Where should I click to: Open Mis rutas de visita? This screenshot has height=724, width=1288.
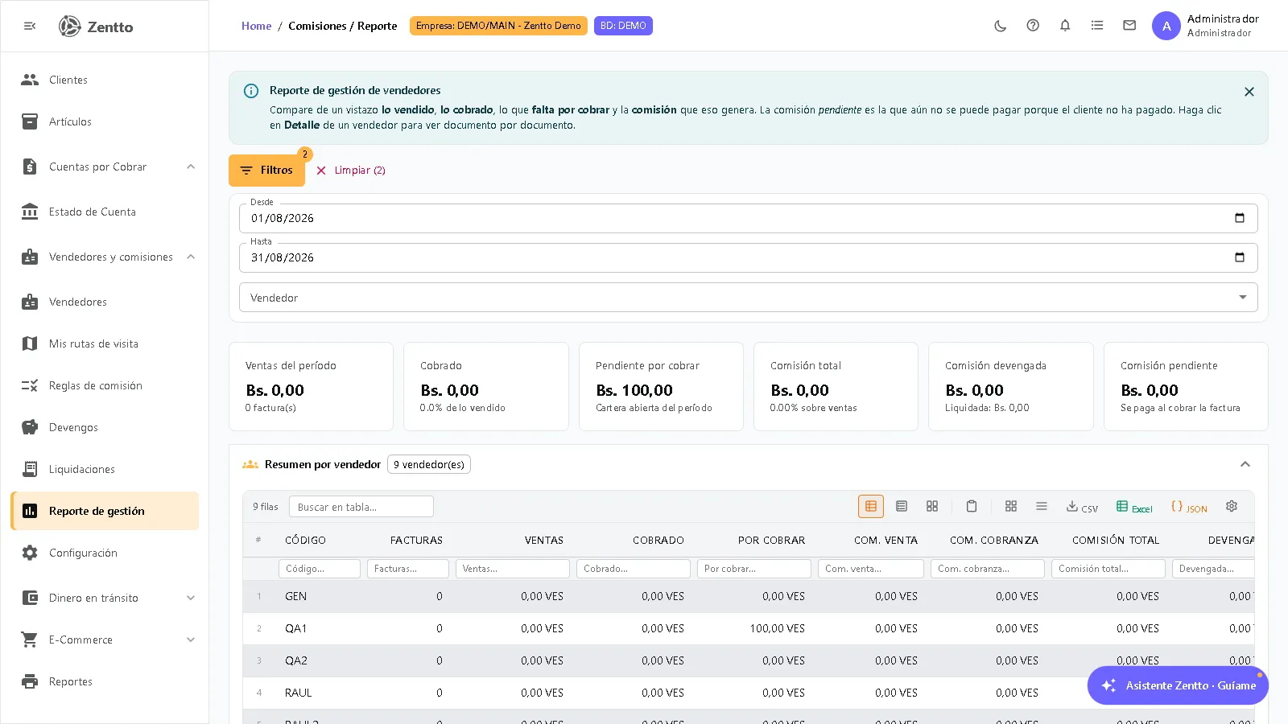tap(105, 343)
